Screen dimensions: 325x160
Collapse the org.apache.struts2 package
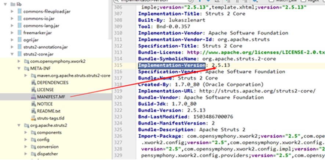[20, 126]
